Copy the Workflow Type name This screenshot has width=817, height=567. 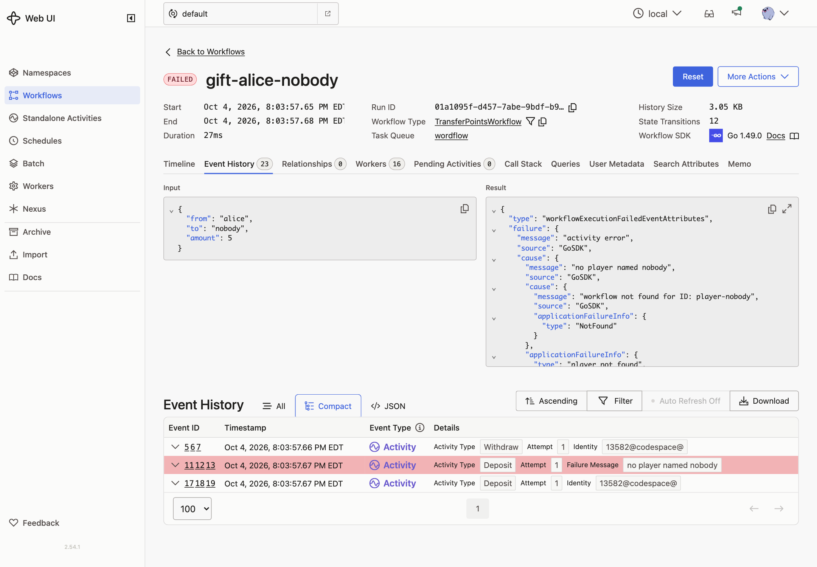[543, 122]
